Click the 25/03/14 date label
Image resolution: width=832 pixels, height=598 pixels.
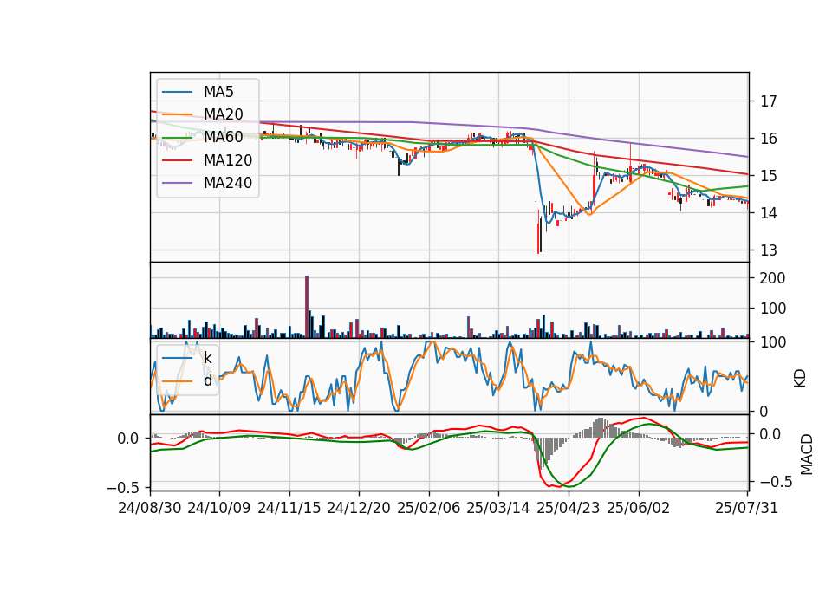pyautogui.click(x=498, y=508)
